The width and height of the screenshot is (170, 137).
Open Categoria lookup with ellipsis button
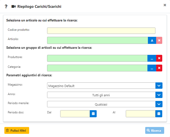click(x=152, y=68)
